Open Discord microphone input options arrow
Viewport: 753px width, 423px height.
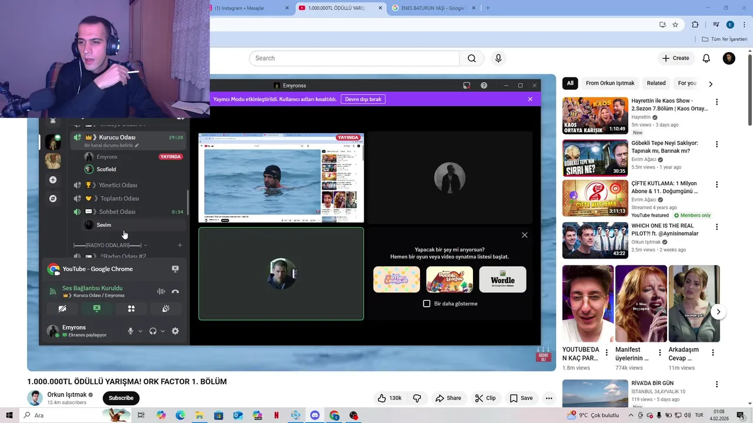tap(140, 331)
